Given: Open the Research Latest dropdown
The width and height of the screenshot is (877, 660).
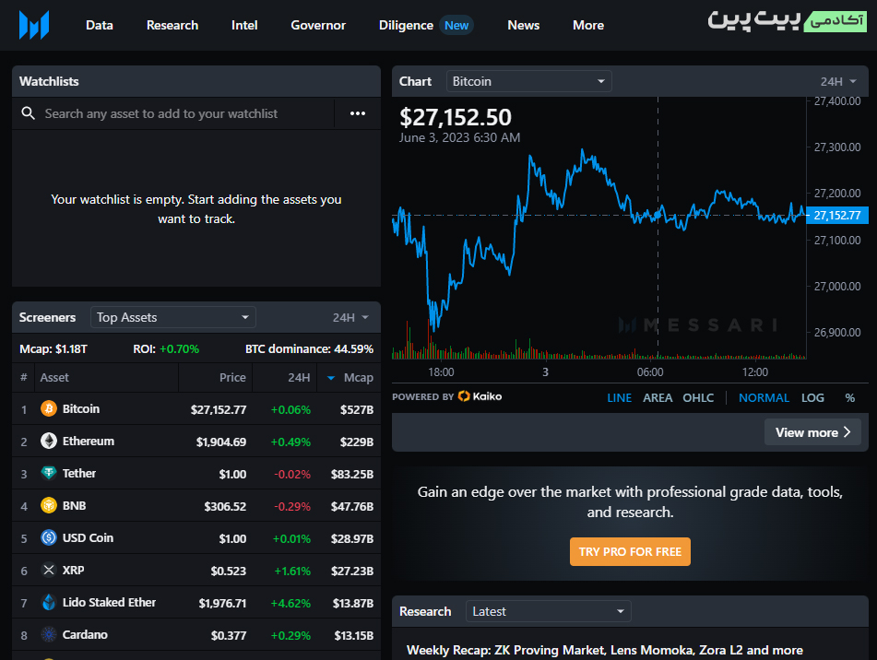Looking at the screenshot, I should [548, 611].
